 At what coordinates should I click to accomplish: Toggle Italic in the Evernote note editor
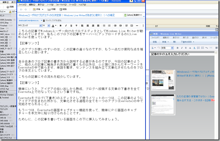click(66, 25)
